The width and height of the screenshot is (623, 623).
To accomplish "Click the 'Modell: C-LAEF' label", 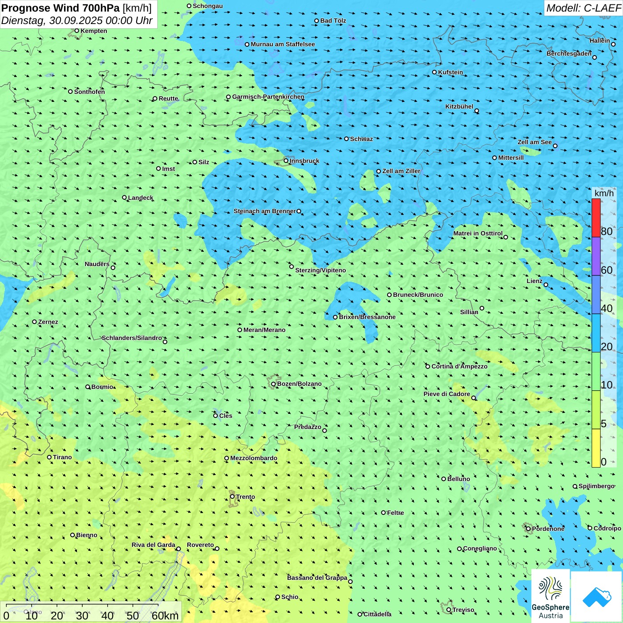I will coord(583,8).
